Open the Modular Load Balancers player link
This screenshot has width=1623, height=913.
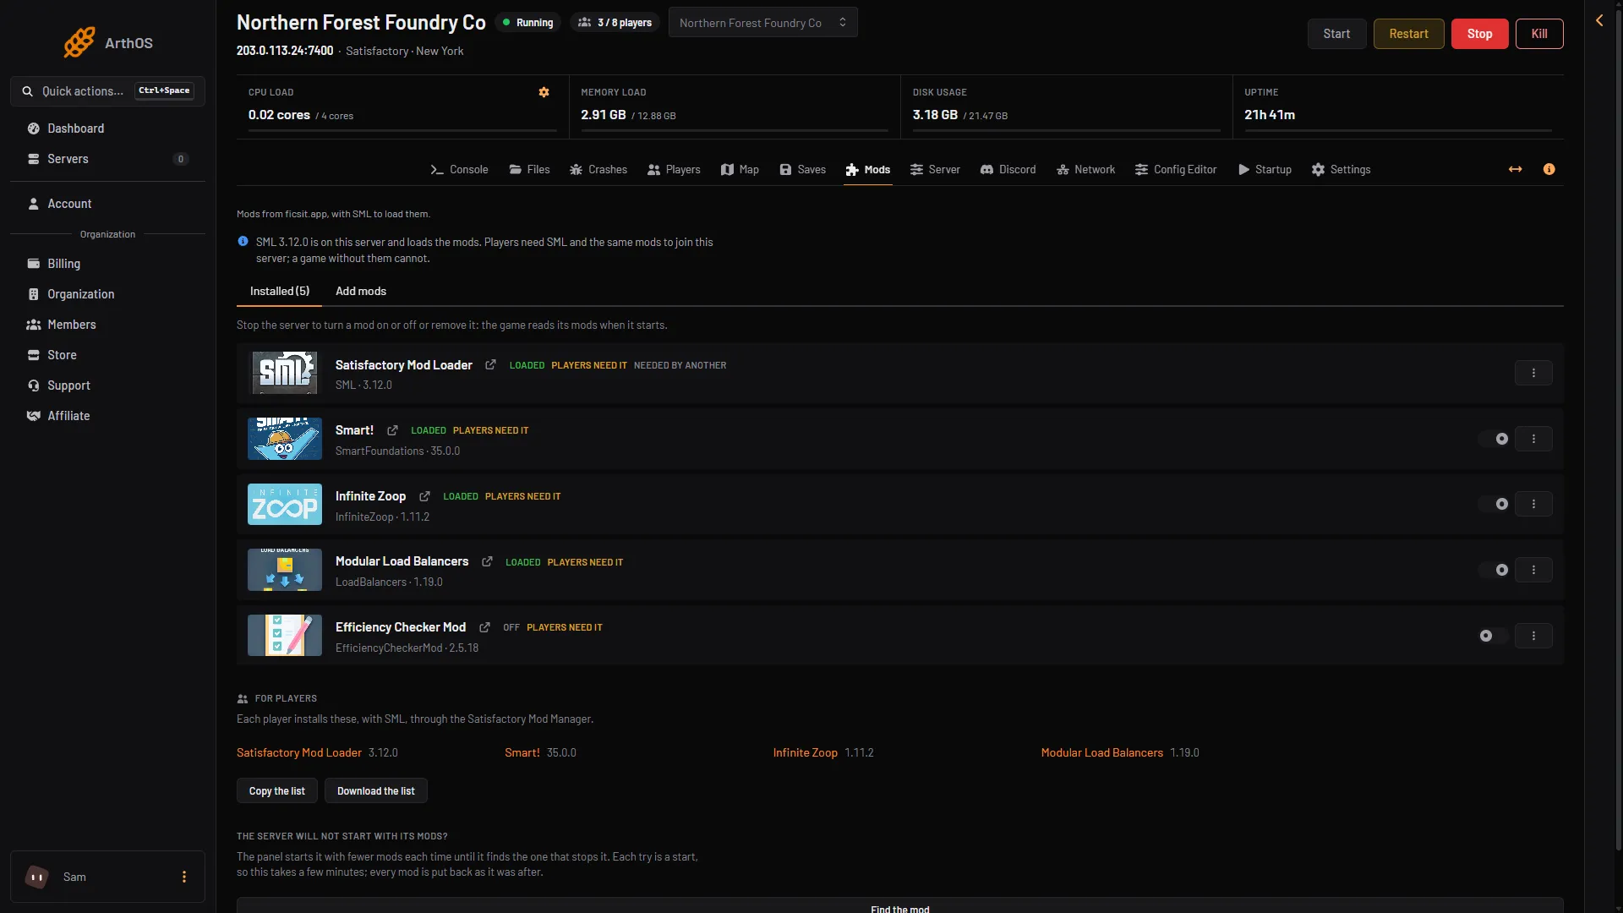coord(1101,752)
